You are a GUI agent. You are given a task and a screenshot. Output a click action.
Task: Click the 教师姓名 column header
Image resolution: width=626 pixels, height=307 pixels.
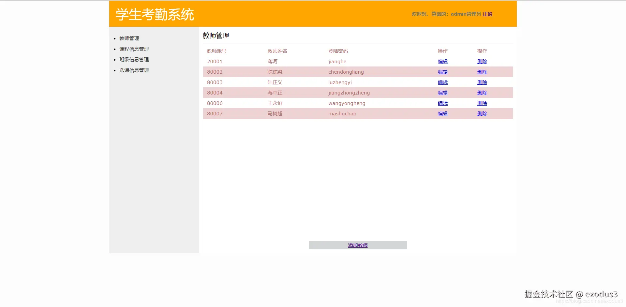coord(277,51)
